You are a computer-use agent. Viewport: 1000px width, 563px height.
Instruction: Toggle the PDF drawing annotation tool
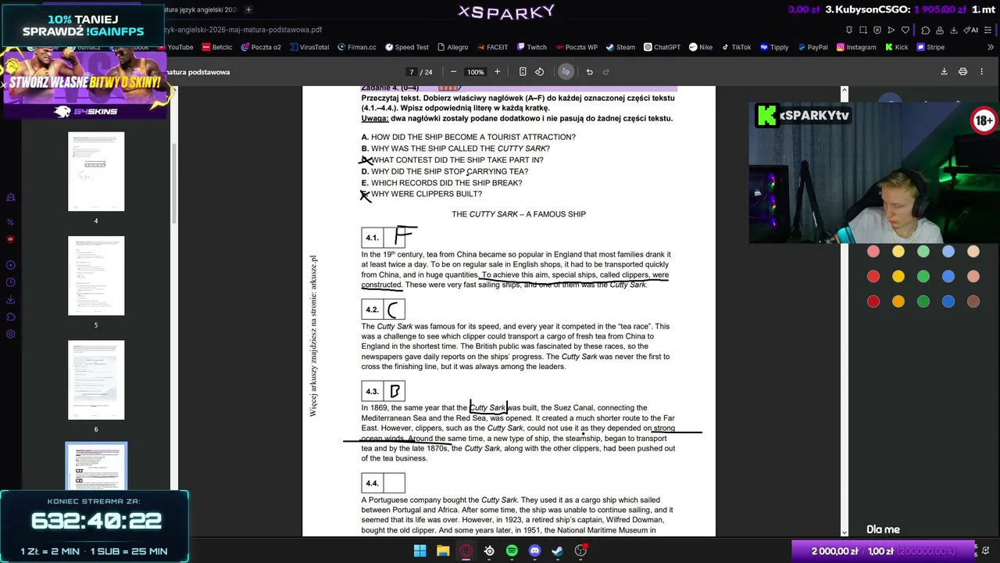click(566, 72)
